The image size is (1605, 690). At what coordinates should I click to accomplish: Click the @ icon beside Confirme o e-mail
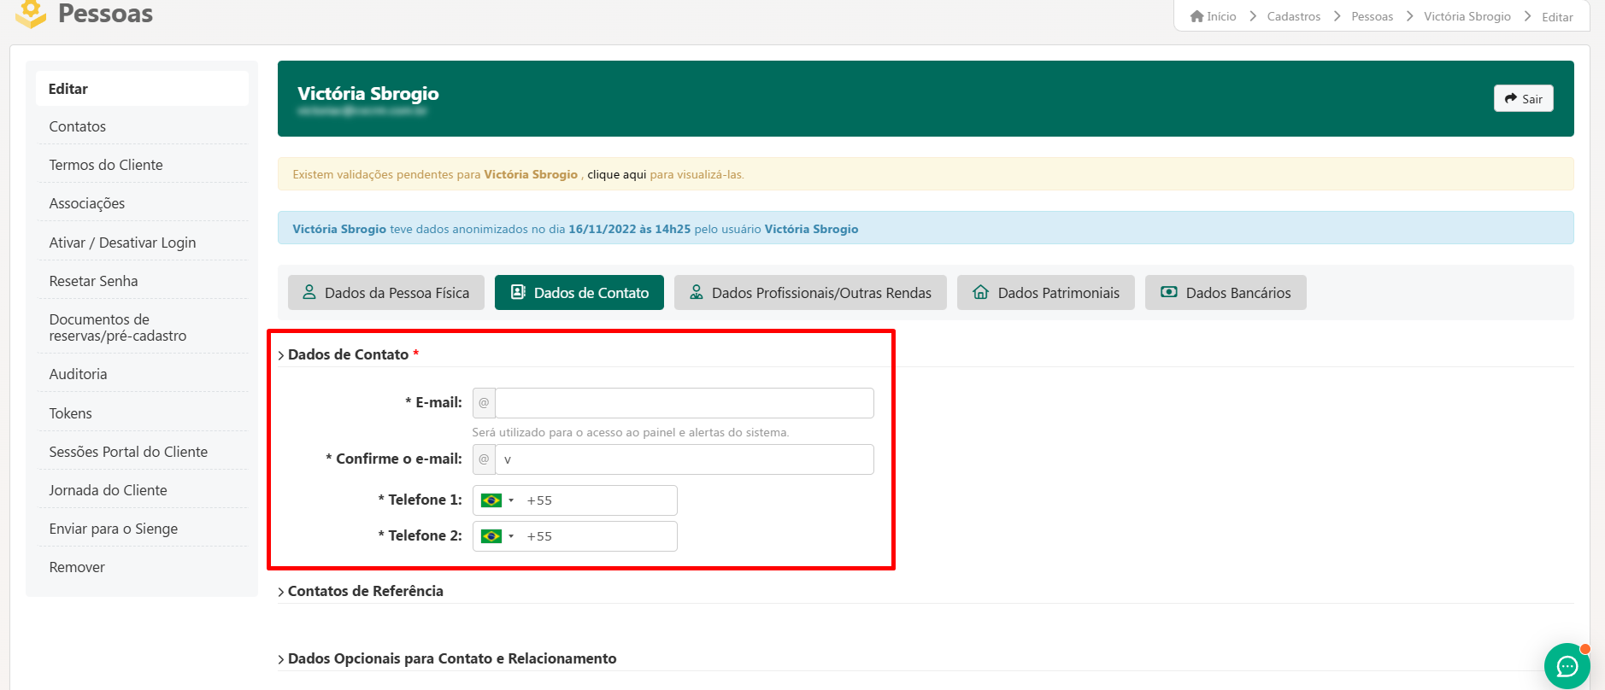click(484, 459)
